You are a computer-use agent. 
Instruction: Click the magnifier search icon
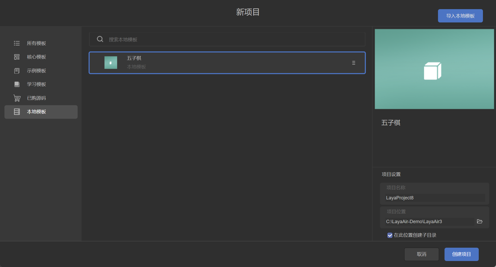tap(100, 39)
